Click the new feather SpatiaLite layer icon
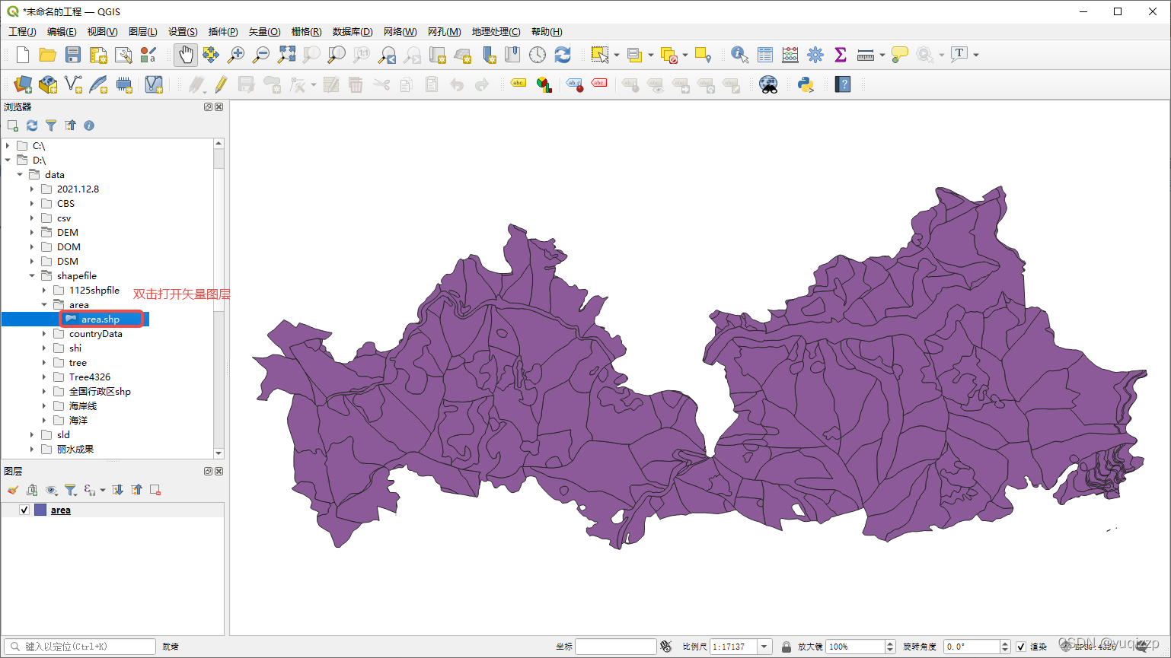This screenshot has width=1171, height=658. coord(98,84)
